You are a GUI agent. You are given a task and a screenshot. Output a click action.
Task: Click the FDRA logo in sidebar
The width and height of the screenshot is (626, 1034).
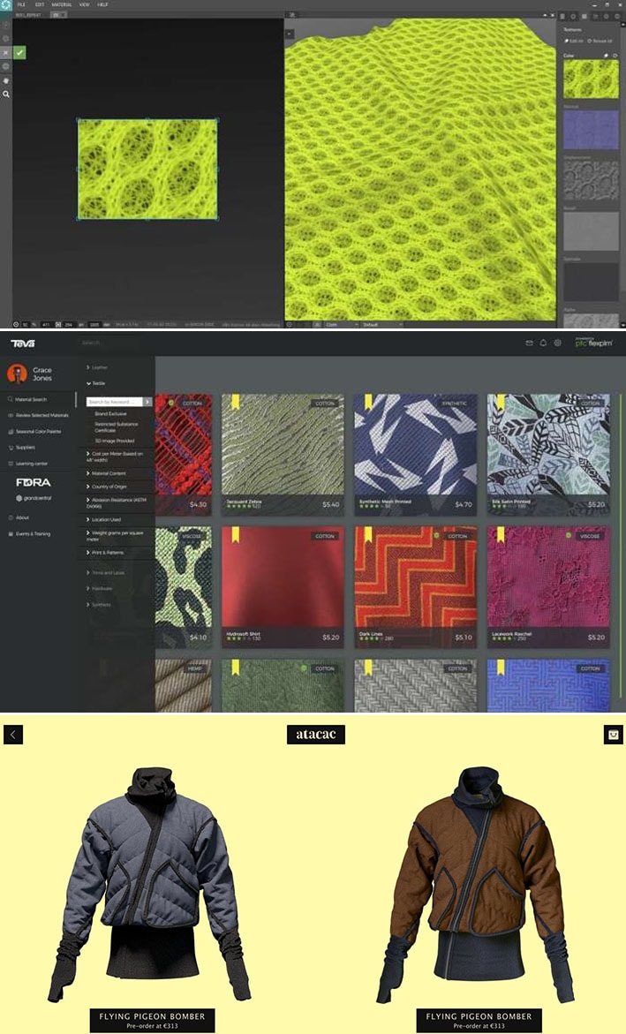[33, 482]
